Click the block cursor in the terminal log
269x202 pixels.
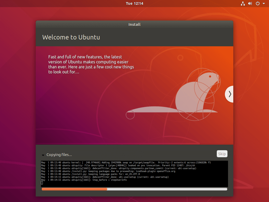coord(42,183)
